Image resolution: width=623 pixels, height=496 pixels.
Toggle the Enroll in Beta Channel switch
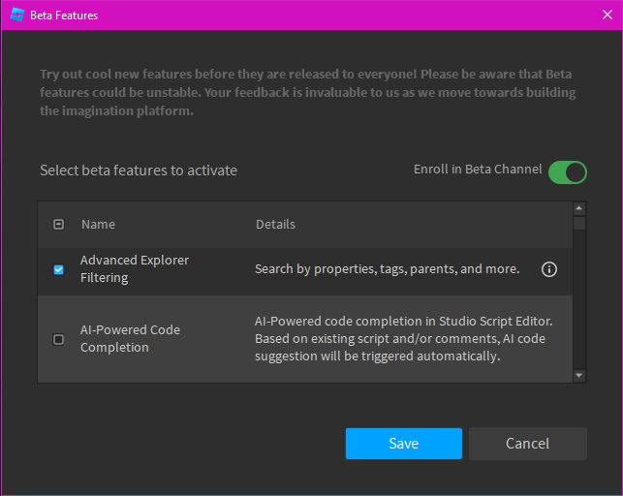click(x=568, y=172)
